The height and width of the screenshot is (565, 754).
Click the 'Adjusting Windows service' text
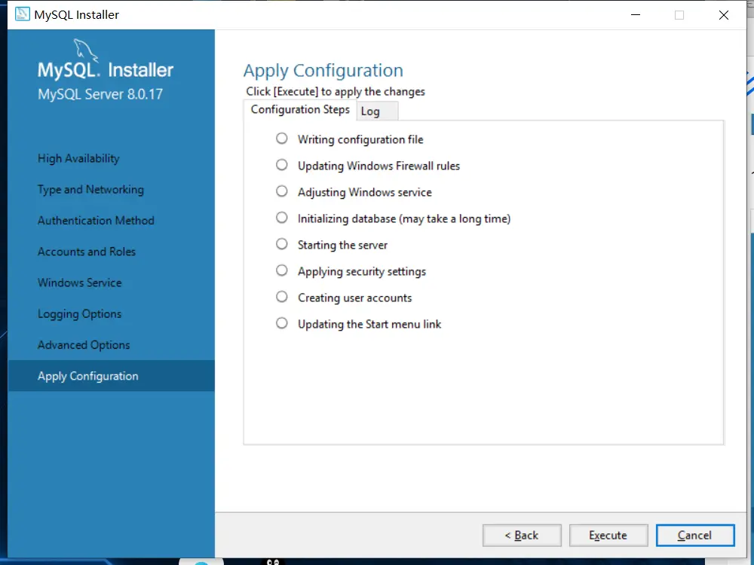[x=365, y=193]
